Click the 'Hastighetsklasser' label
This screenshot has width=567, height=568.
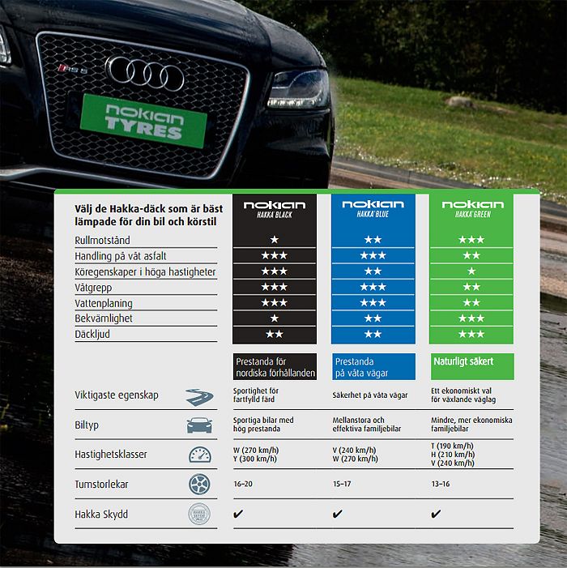point(111,455)
